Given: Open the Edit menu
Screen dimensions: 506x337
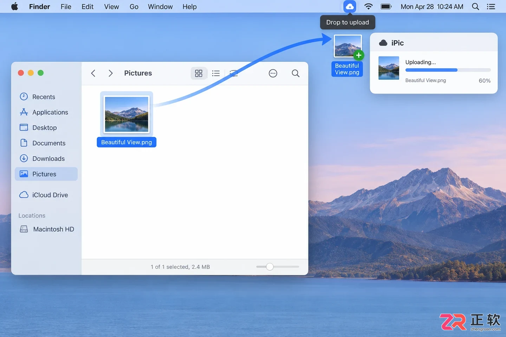Looking at the screenshot, I should [87, 6].
